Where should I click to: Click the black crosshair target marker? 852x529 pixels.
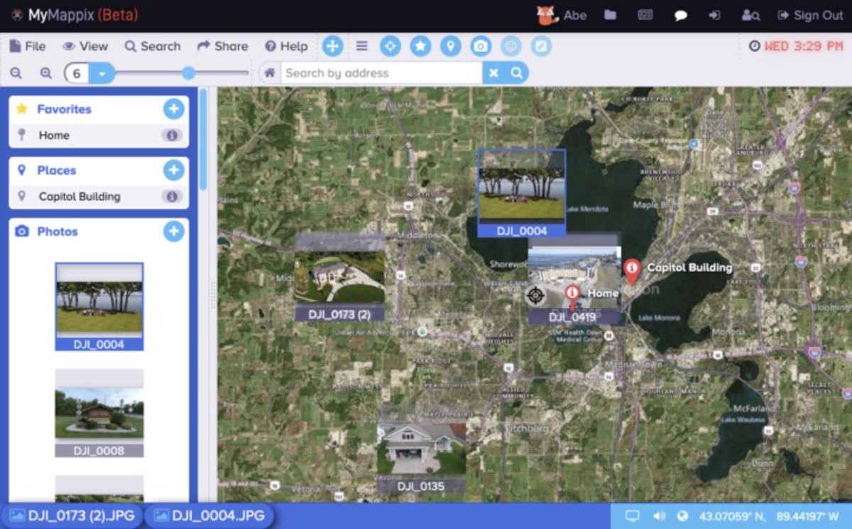[535, 295]
